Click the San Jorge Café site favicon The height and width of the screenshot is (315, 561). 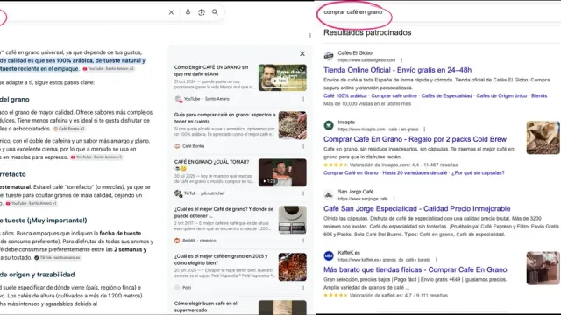tap(329, 194)
